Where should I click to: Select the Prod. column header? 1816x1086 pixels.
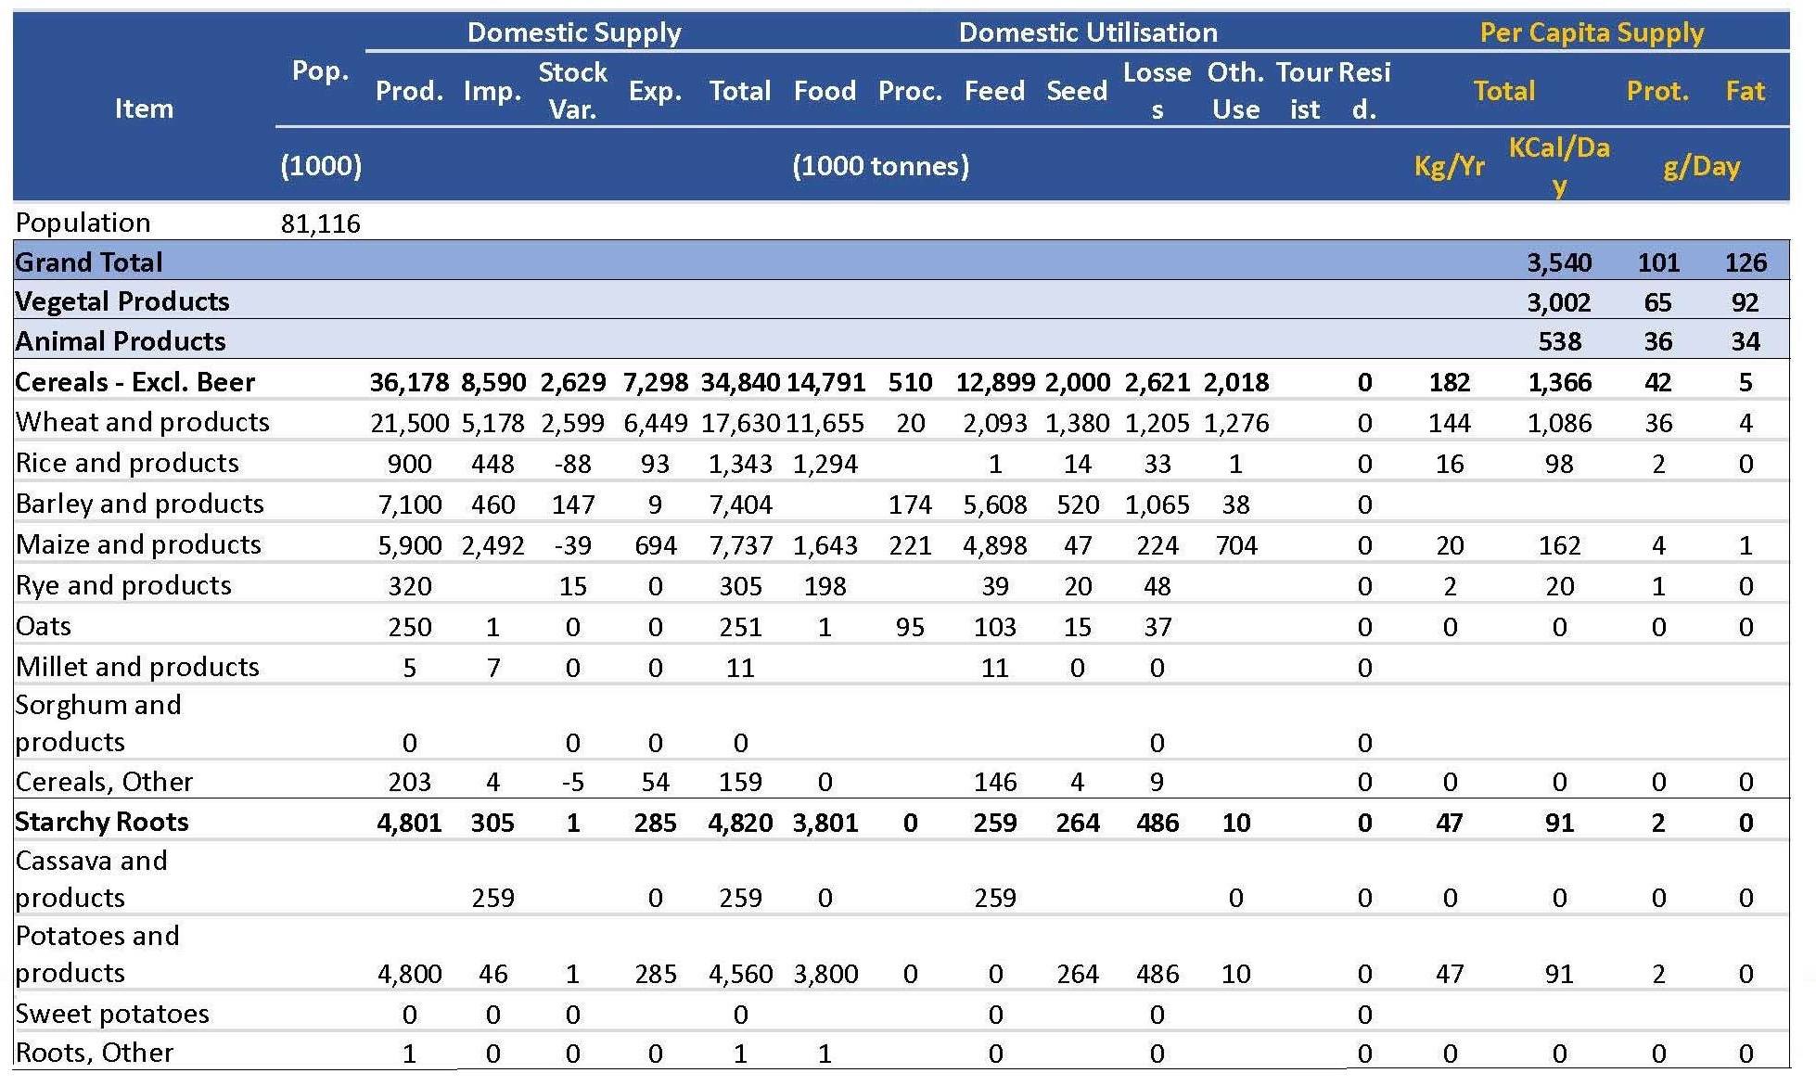tap(409, 91)
